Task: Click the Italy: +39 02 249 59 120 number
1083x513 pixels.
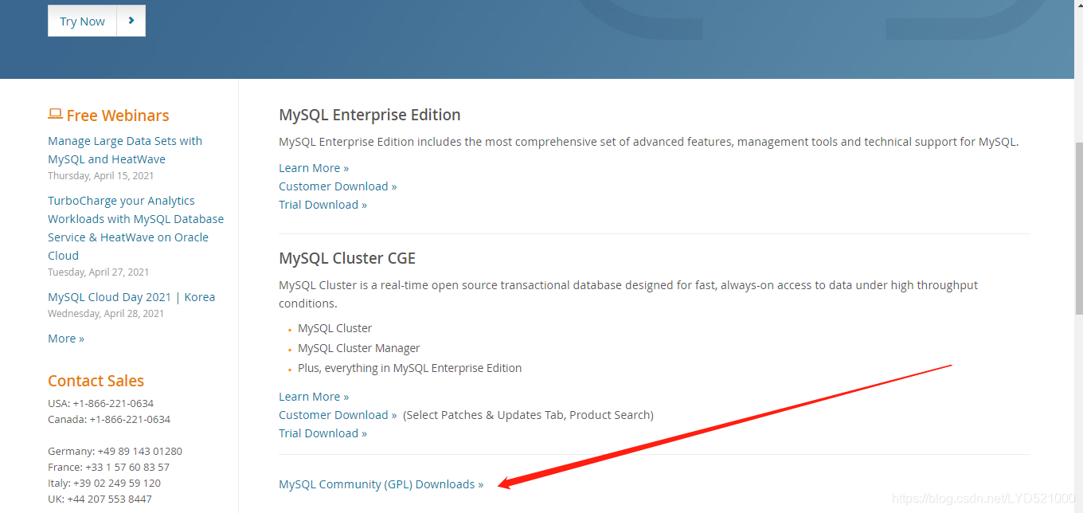Action: tap(104, 483)
